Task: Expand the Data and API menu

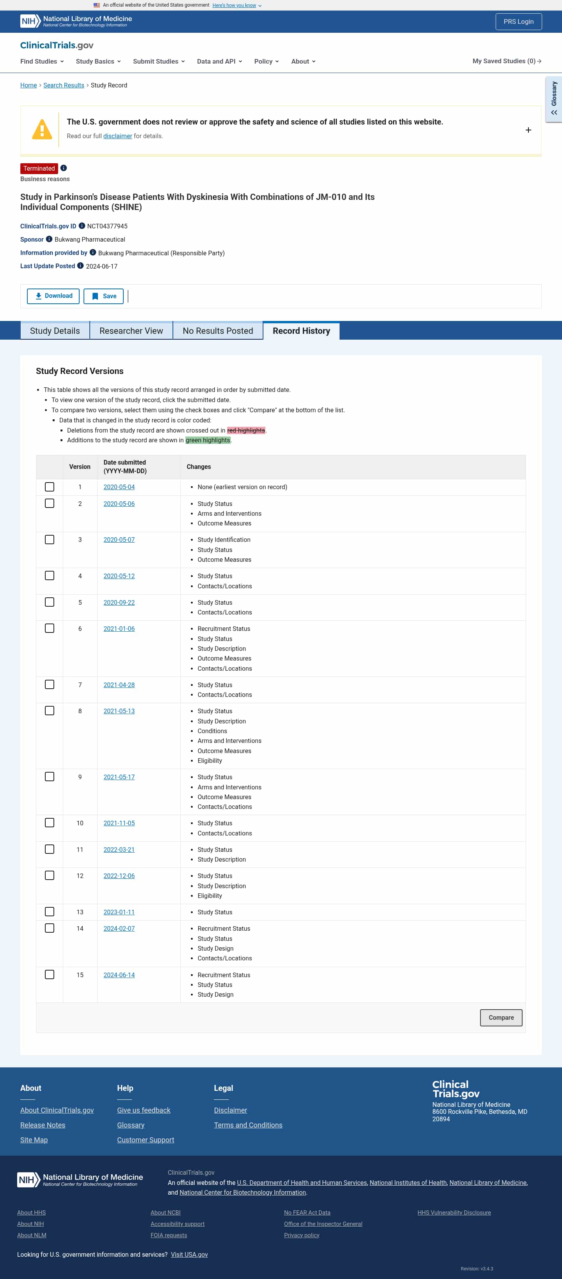Action: tap(219, 62)
